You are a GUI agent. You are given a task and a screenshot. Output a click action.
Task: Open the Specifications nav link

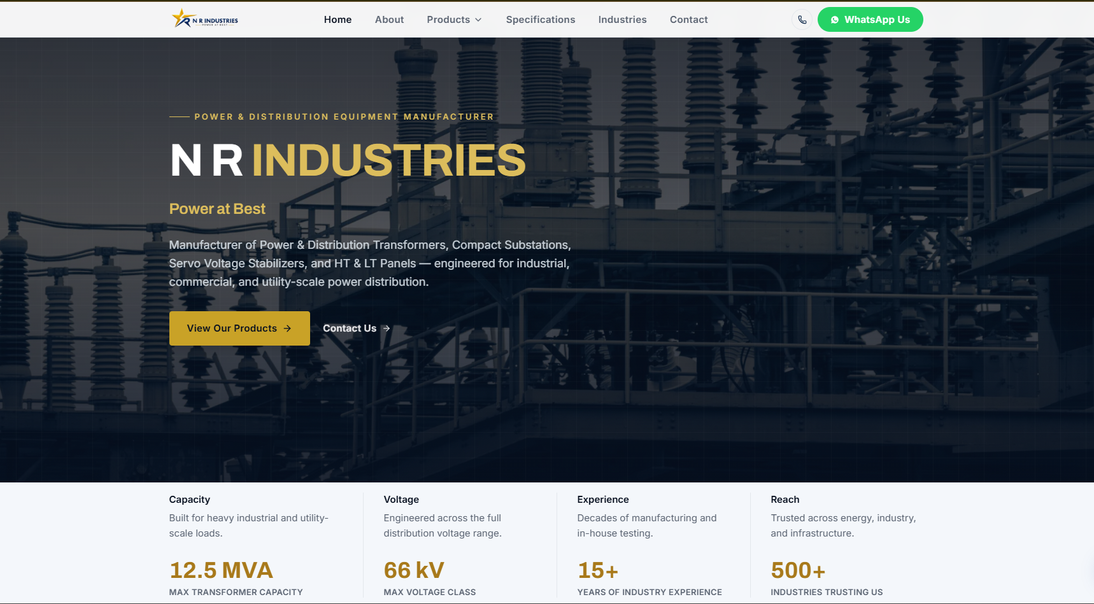[x=541, y=20]
